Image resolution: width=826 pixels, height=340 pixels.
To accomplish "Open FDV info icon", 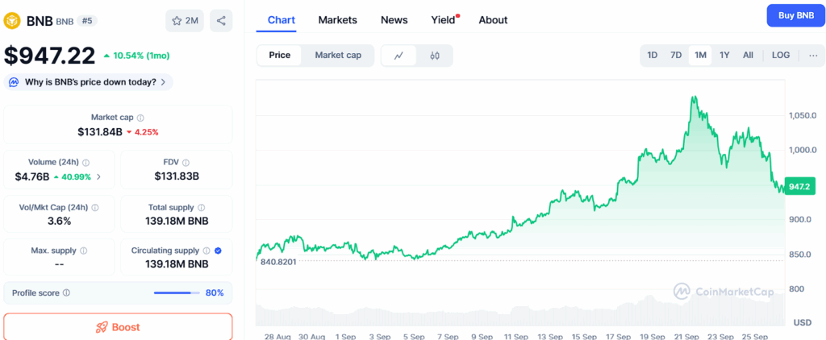I will pos(186,163).
